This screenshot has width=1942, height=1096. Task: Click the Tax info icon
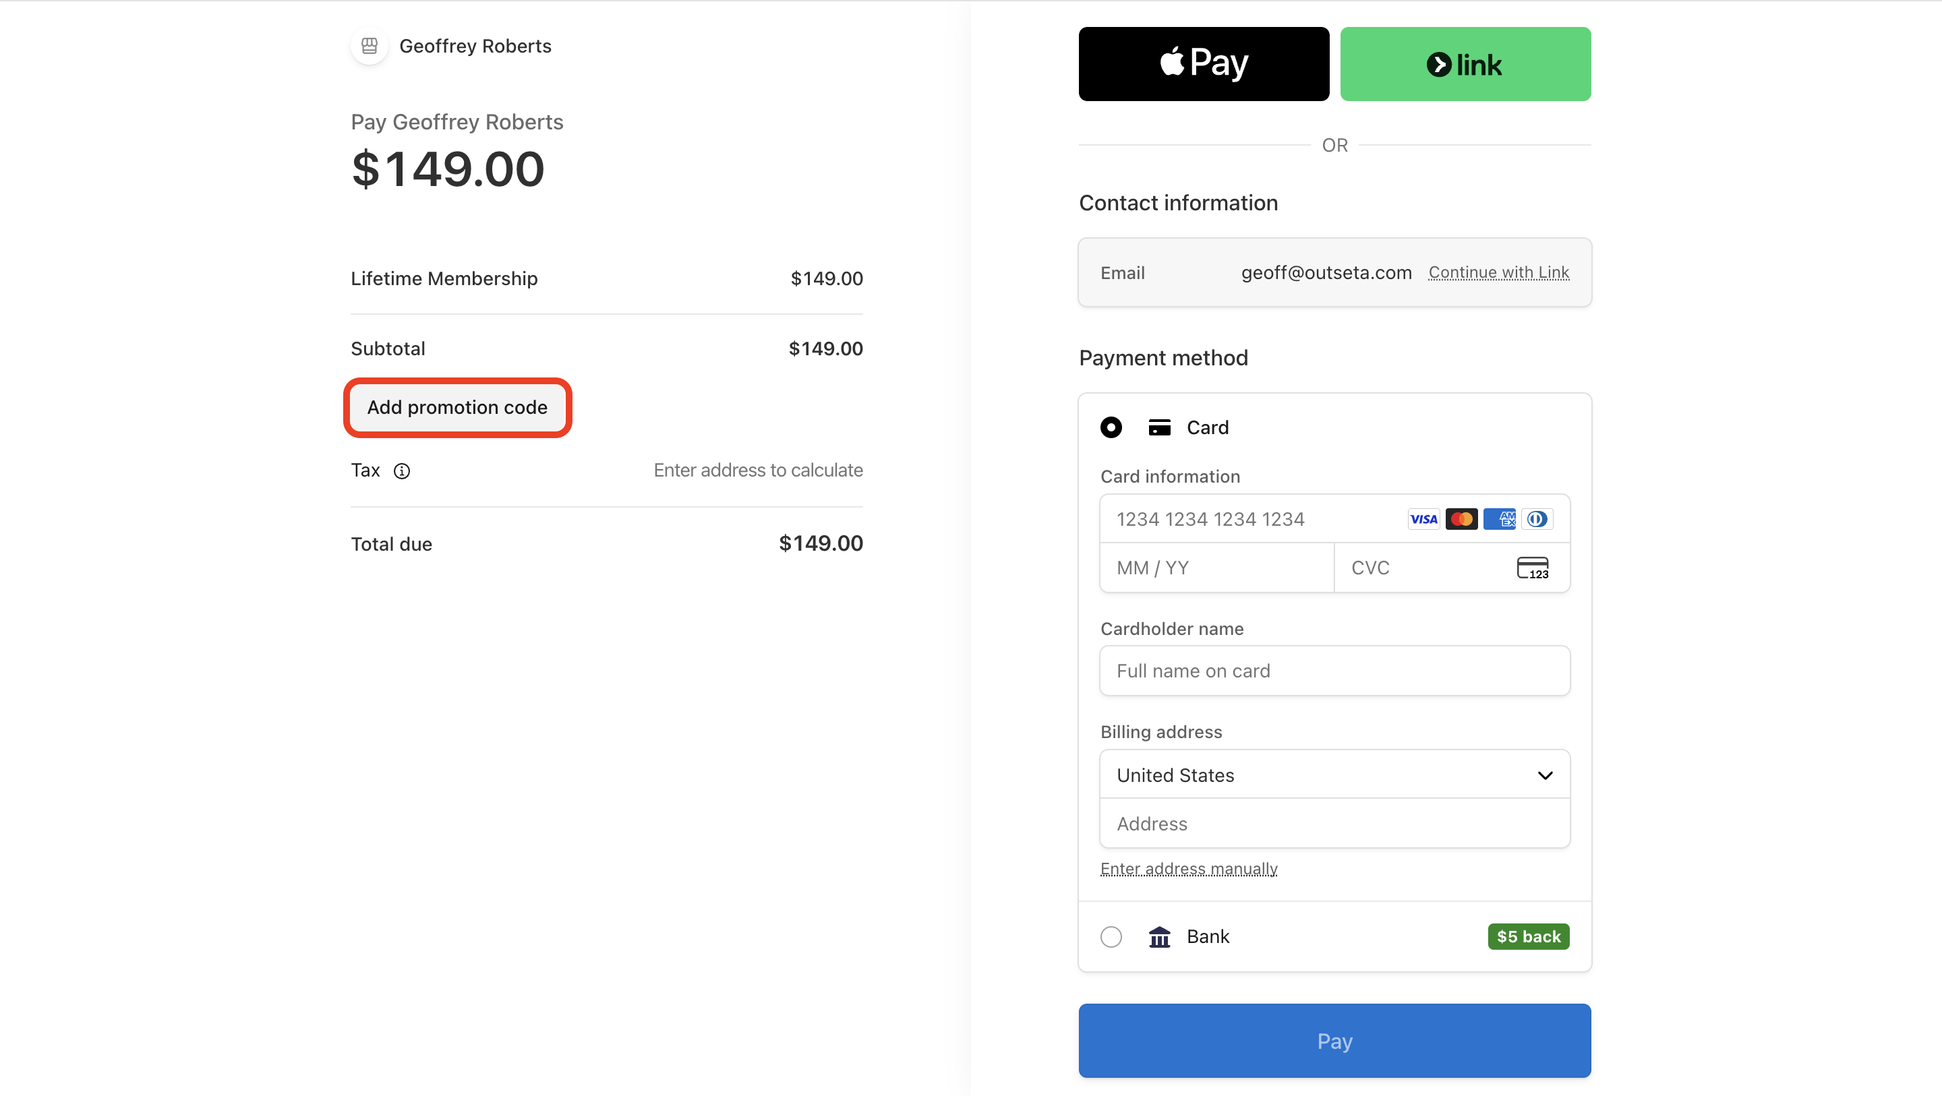[402, 471]
